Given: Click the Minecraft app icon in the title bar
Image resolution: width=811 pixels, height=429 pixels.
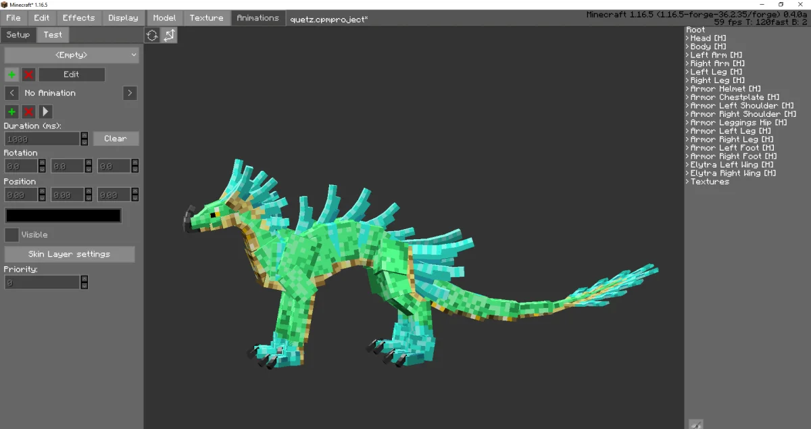Looking at the screenshot, I should pos(4,4).
